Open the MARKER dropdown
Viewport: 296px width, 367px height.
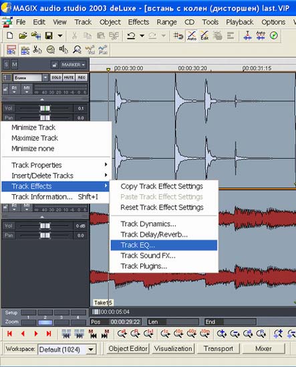coord(73,65)
